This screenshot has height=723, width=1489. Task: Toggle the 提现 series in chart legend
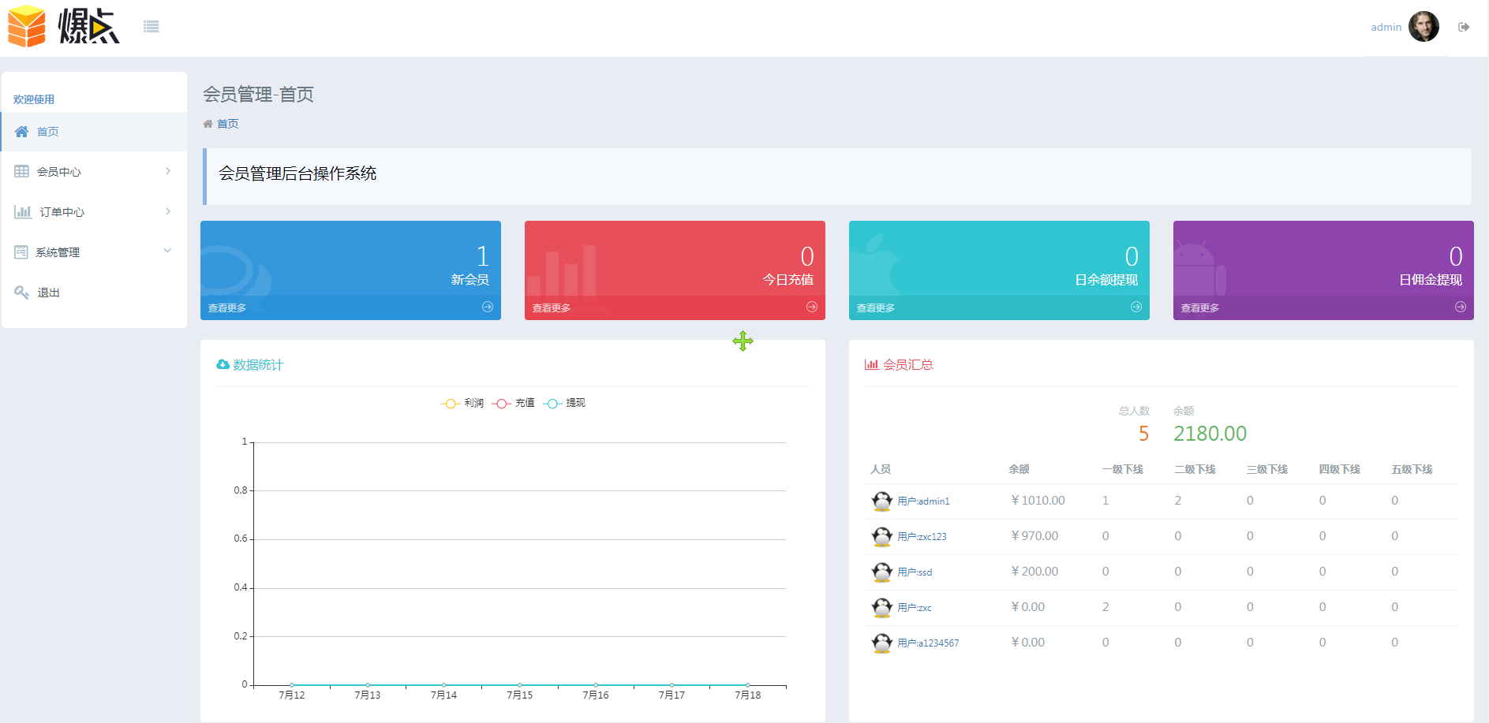tap(565, 403)
